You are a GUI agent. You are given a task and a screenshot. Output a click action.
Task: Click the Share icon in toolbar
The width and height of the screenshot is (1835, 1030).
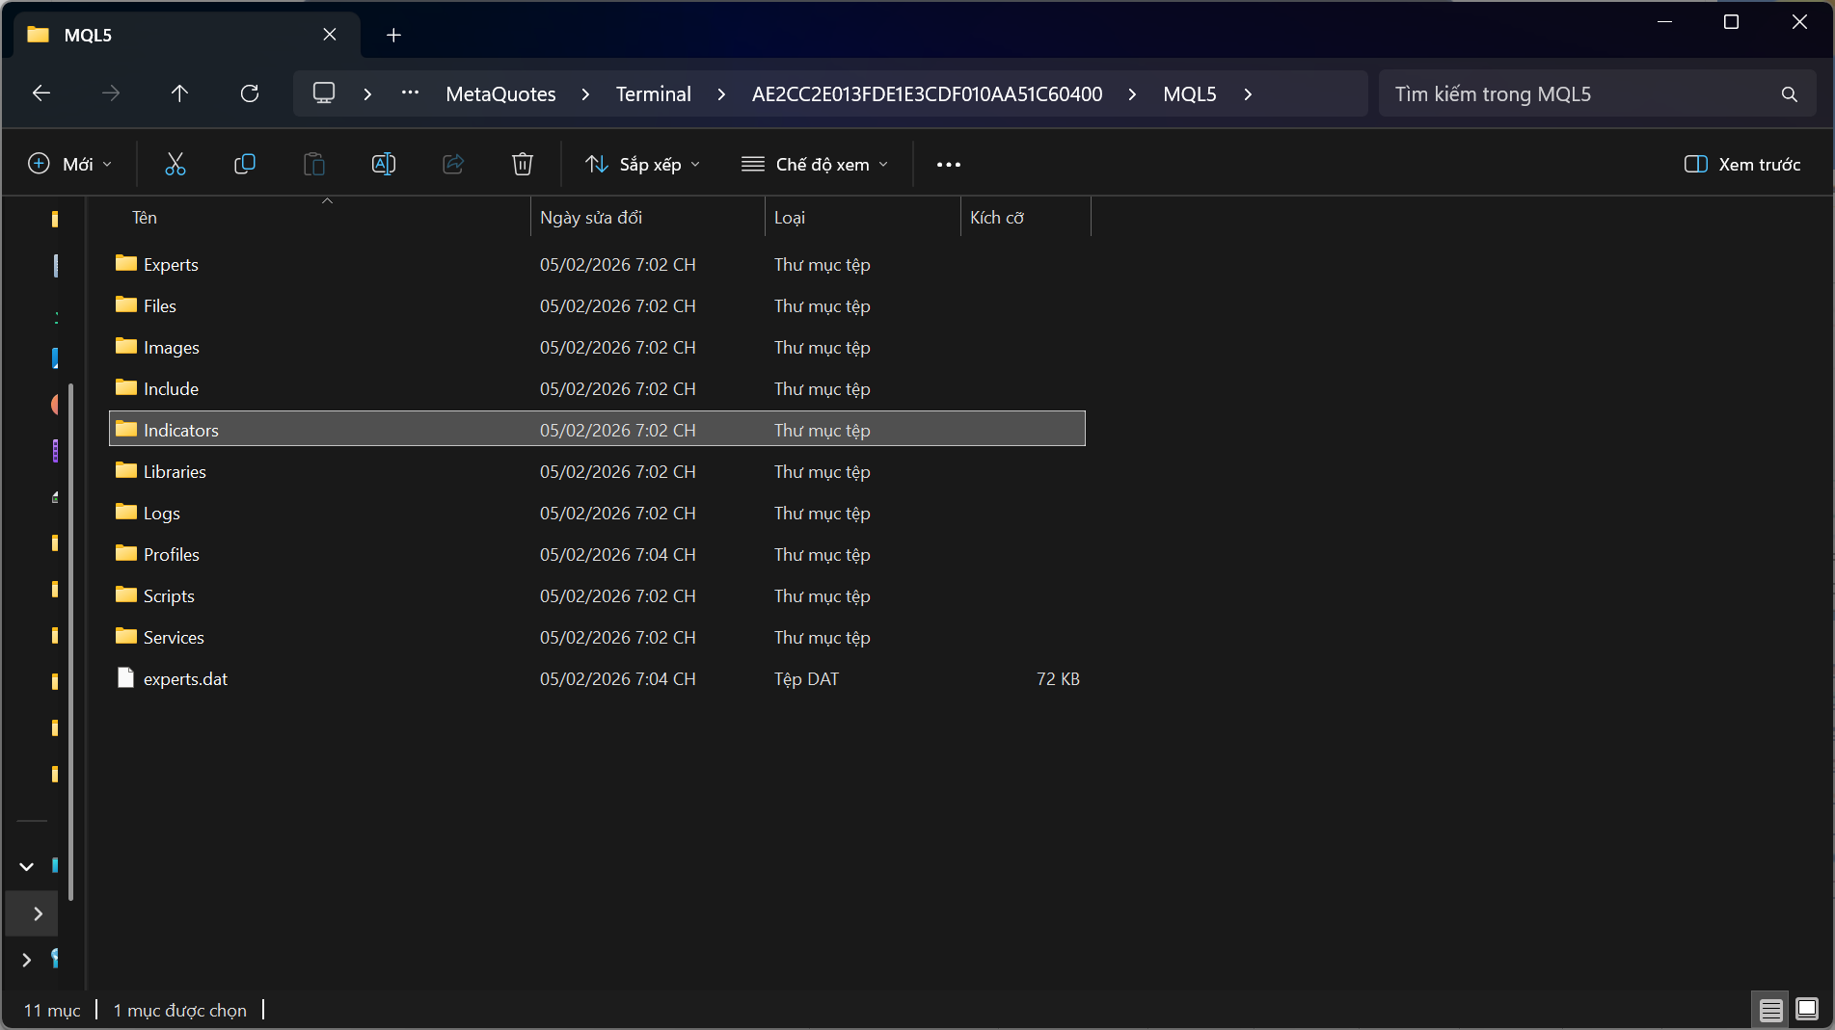[453, 164]
